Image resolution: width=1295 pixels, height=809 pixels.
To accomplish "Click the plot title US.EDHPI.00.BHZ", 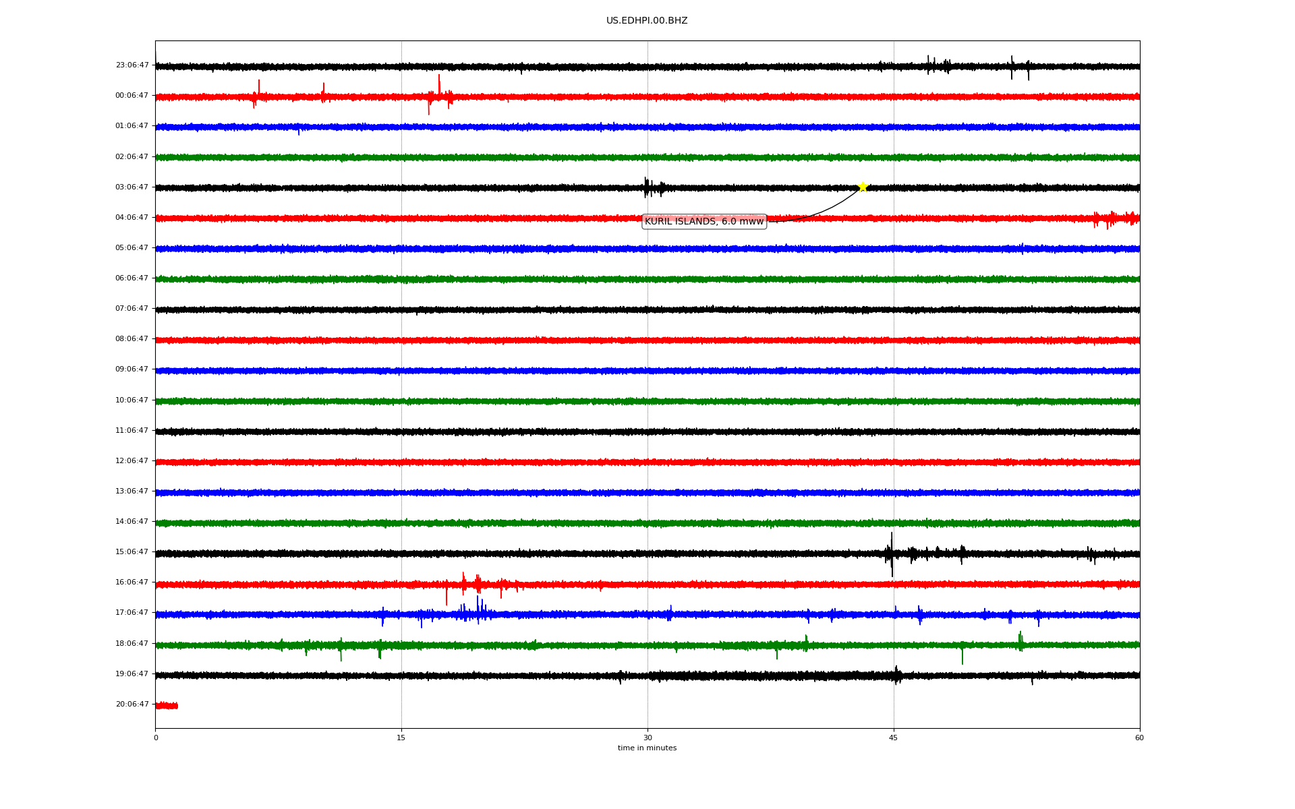I will (x=647, y=21).
